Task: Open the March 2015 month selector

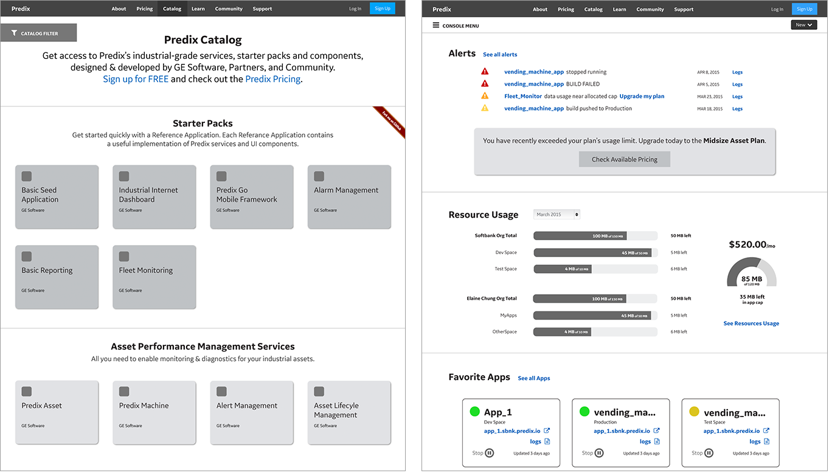Action: point(557,215)
